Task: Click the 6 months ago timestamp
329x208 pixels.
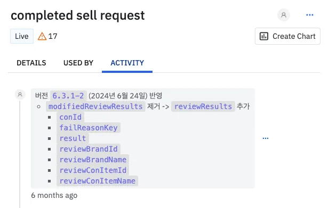Action: click(54, 195)
